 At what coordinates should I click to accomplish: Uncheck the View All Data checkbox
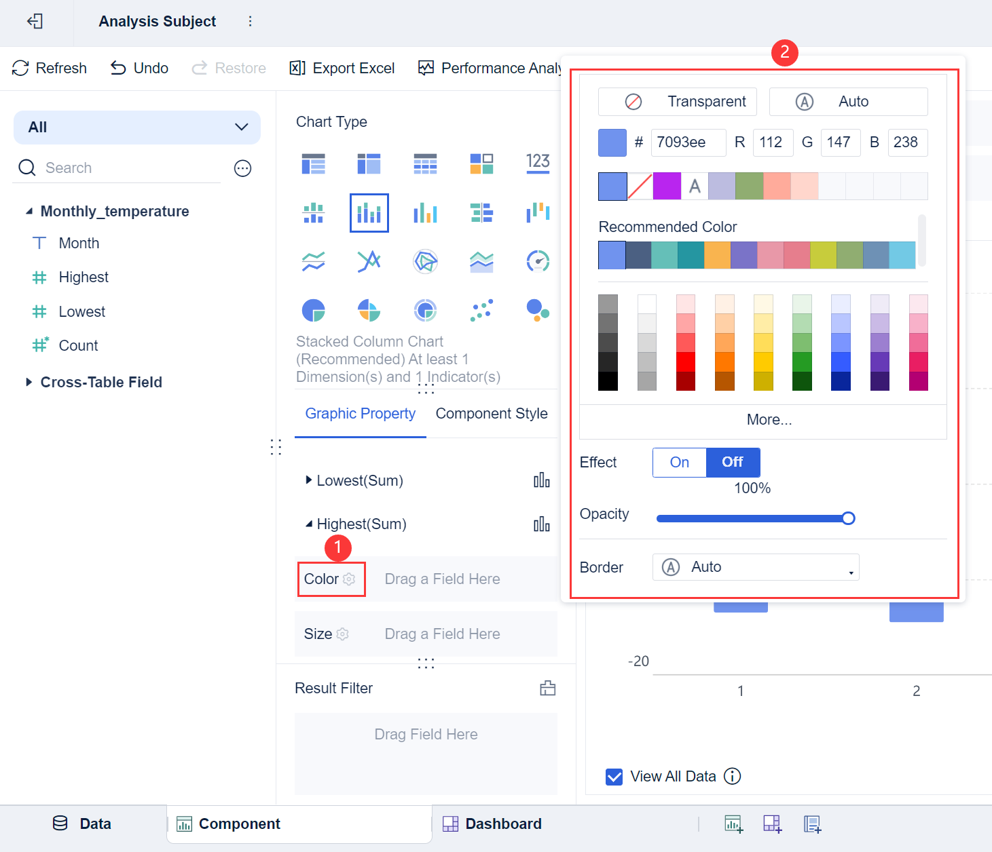point(614,777)
